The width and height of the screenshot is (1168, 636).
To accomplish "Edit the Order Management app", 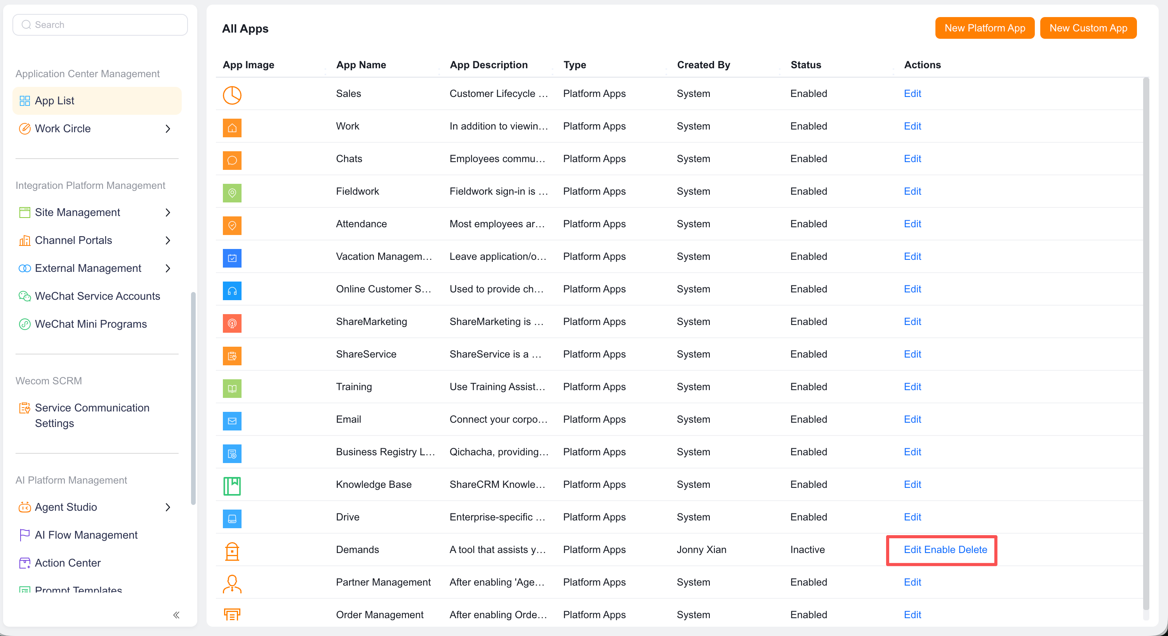I will pos(912,615).
